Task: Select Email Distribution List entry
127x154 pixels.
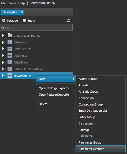Action: 100,111
